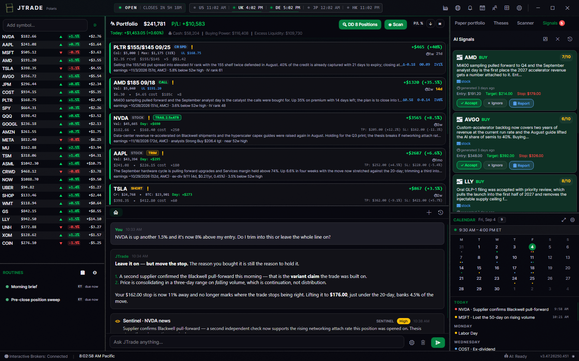Click the chat home icon
The image size is (579, 361).
point(116,213)
